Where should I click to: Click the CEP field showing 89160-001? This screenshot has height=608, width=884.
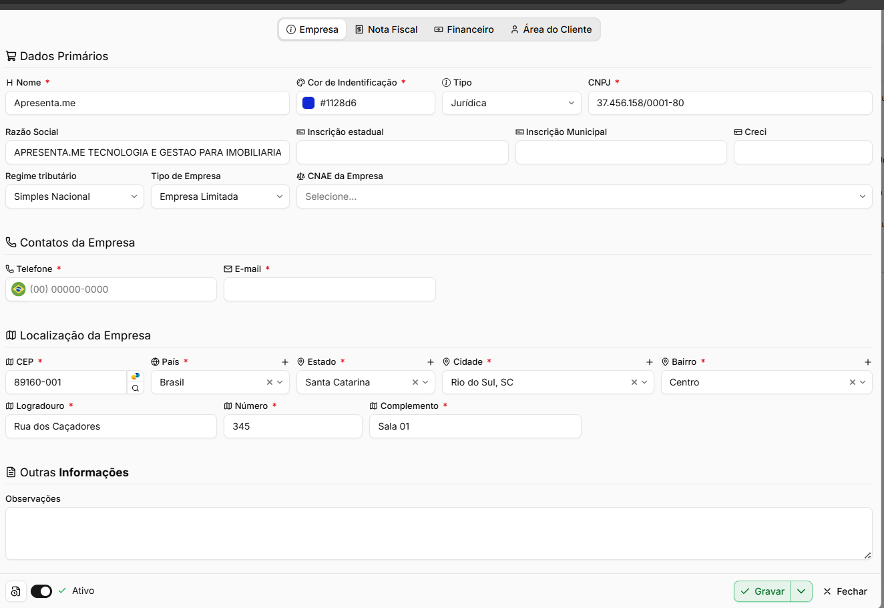click(66, 382)
